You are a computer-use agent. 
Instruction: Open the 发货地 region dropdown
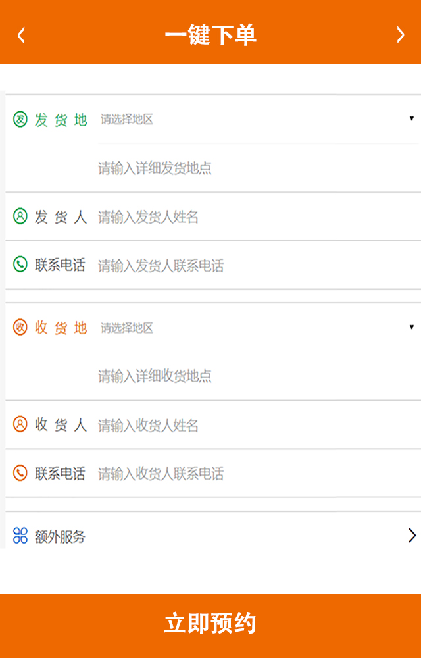(257, 120)
